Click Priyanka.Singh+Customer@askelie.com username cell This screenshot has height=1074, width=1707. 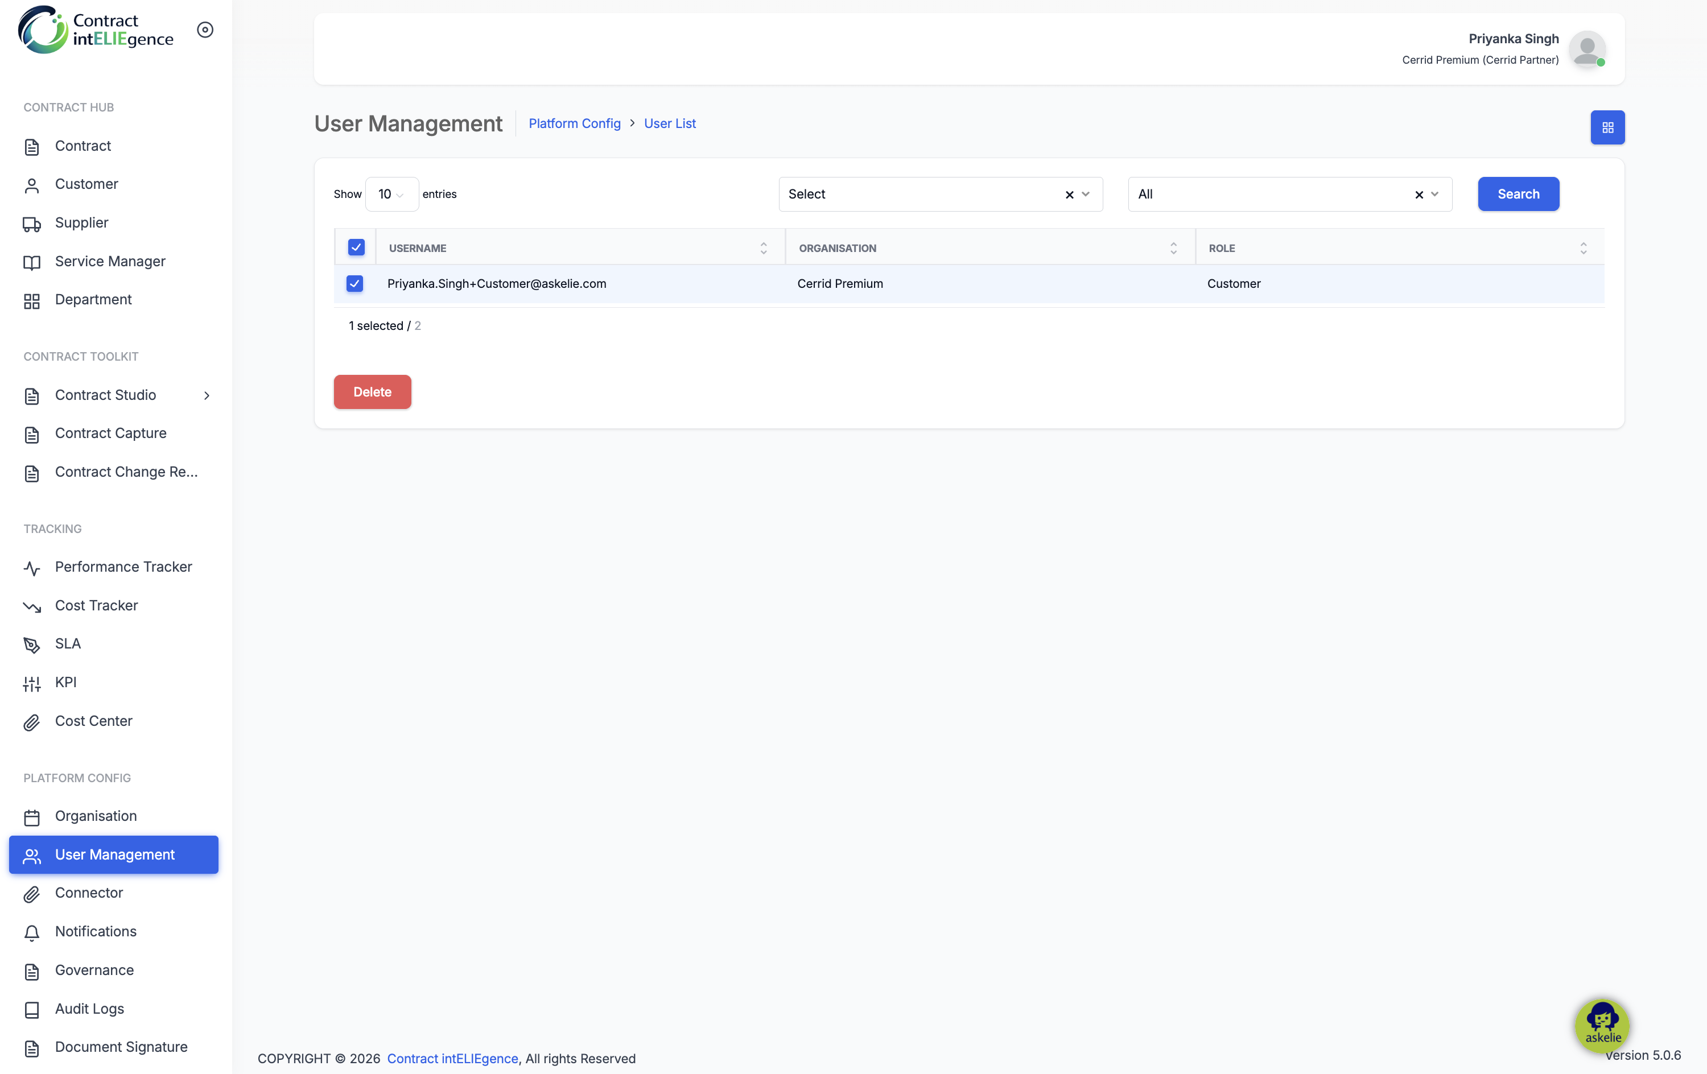coord(497,283)
